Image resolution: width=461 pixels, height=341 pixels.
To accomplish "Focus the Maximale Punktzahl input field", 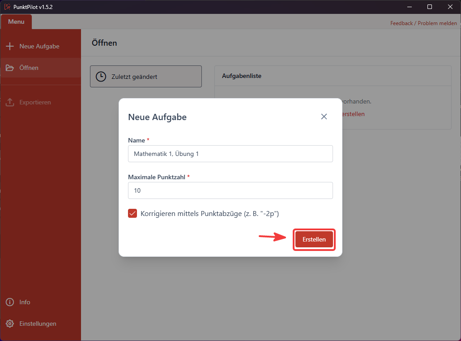I will (x=230, y=190).
